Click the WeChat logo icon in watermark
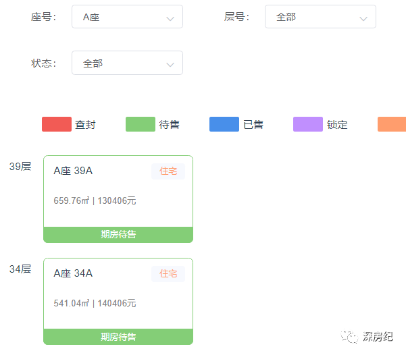This screenshot has width=406, height=355. [x=351, y=335]
